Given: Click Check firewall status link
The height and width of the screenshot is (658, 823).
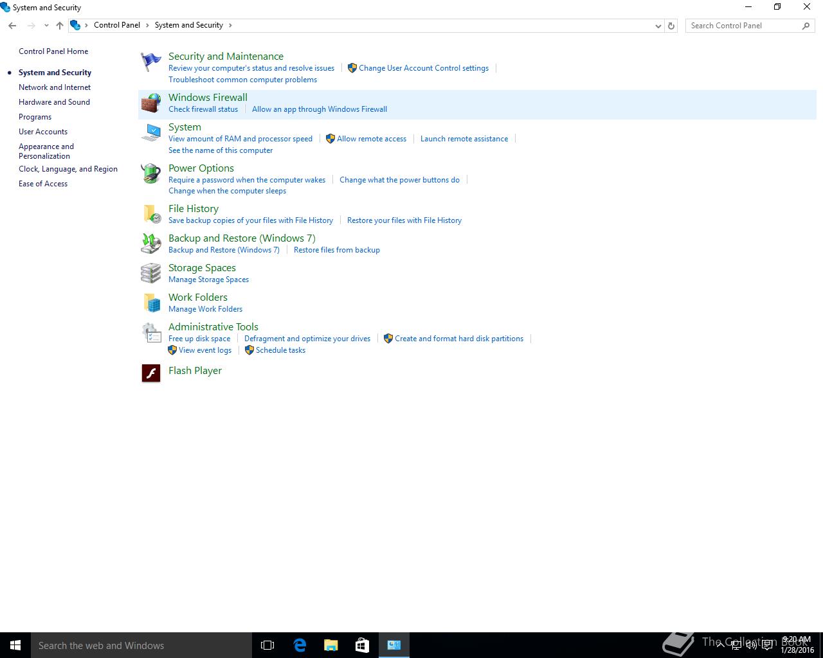Looking at the screenshot, I should [x=203, y=109].
